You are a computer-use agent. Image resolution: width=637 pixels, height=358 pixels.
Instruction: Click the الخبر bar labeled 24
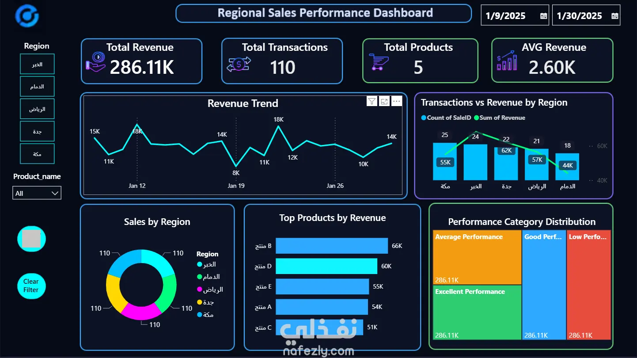click(475, 162)
